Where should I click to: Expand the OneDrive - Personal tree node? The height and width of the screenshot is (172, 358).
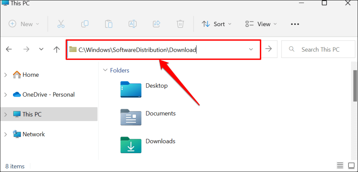point(6,95)
